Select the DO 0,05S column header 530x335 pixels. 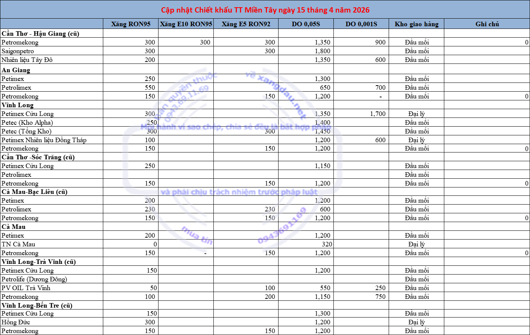(306, 24)
